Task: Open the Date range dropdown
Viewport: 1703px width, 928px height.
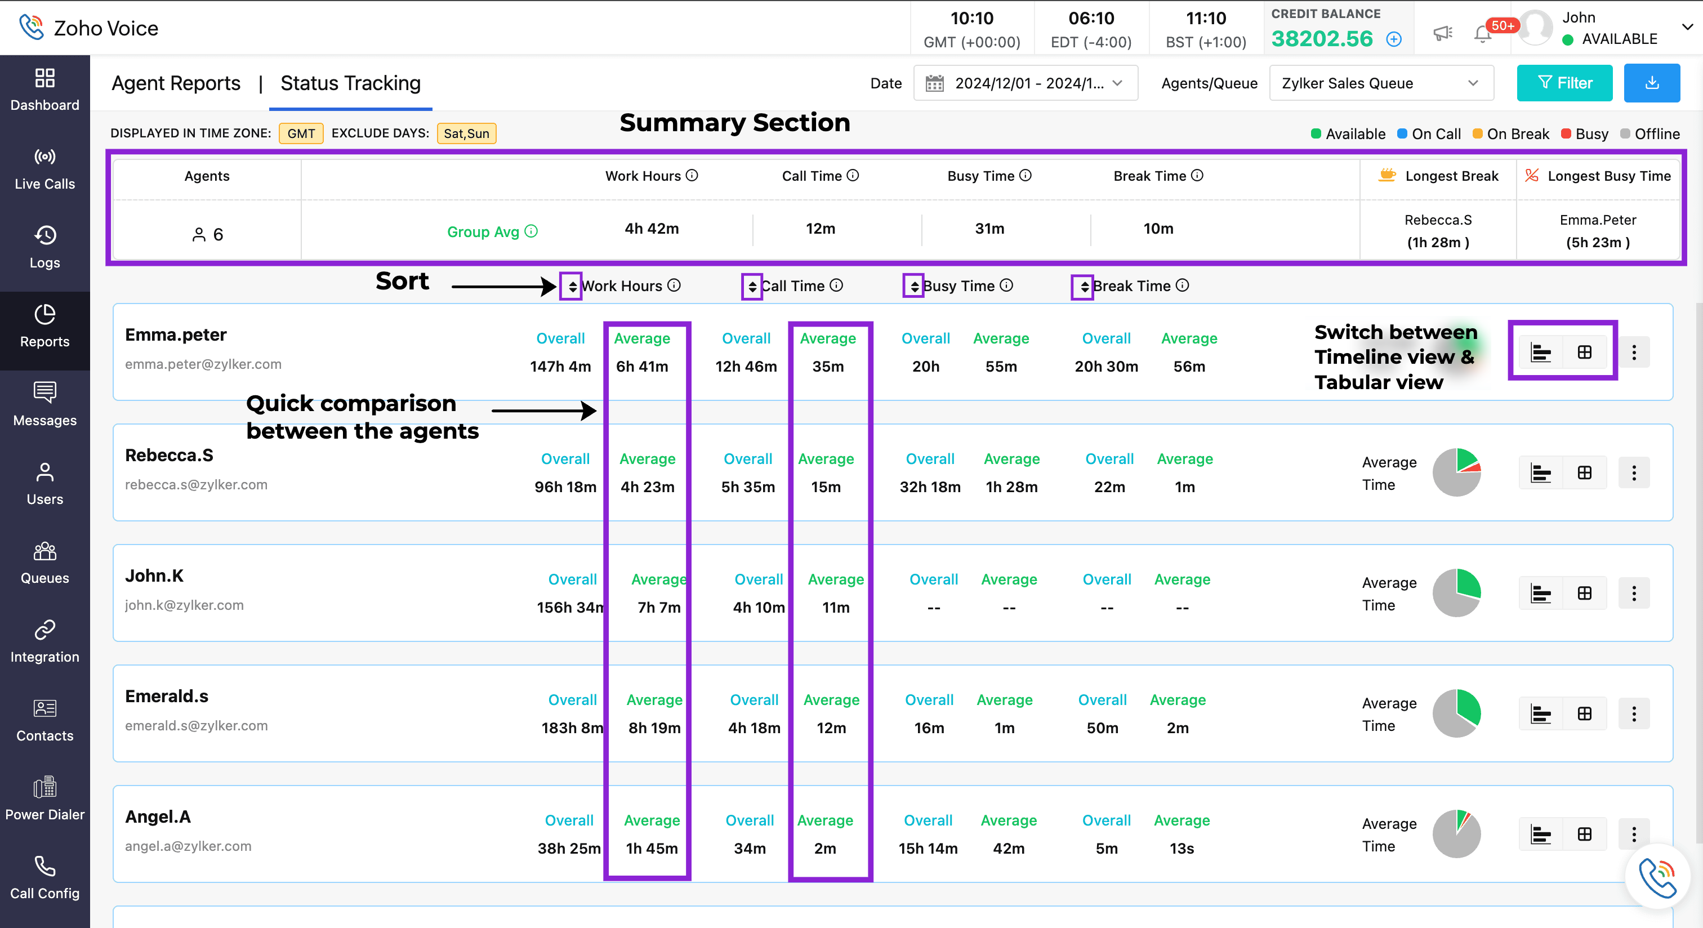Action: (1026, 83)
